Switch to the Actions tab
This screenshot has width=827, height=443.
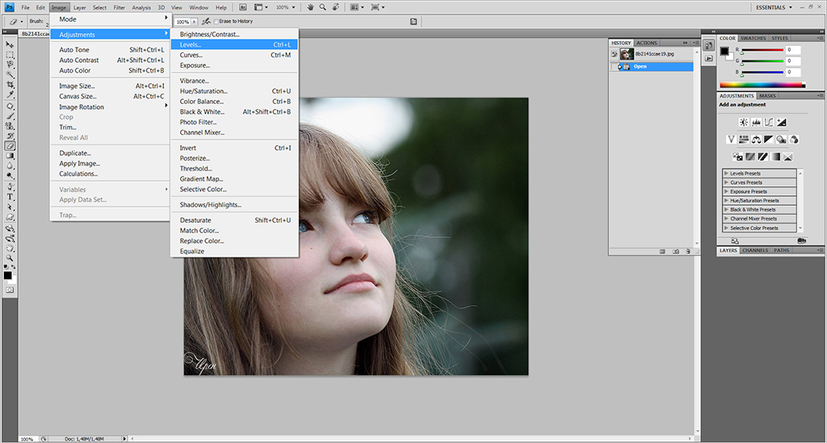pos(647,44)
